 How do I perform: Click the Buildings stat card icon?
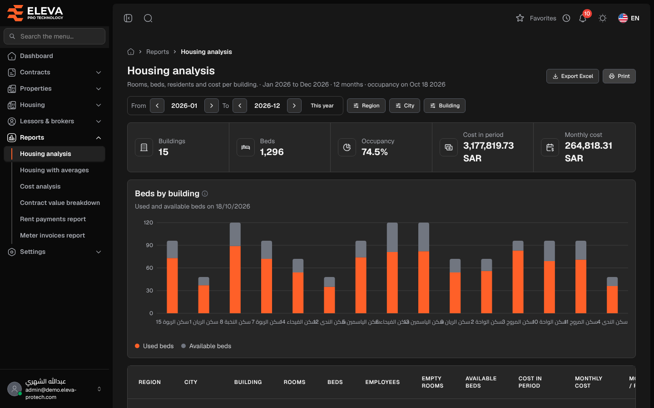coord(144,147)
